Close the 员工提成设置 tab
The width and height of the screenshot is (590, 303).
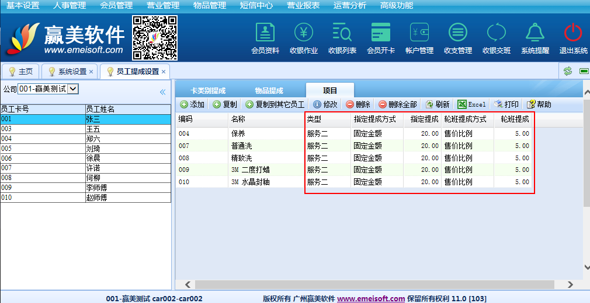click(164, 72)
